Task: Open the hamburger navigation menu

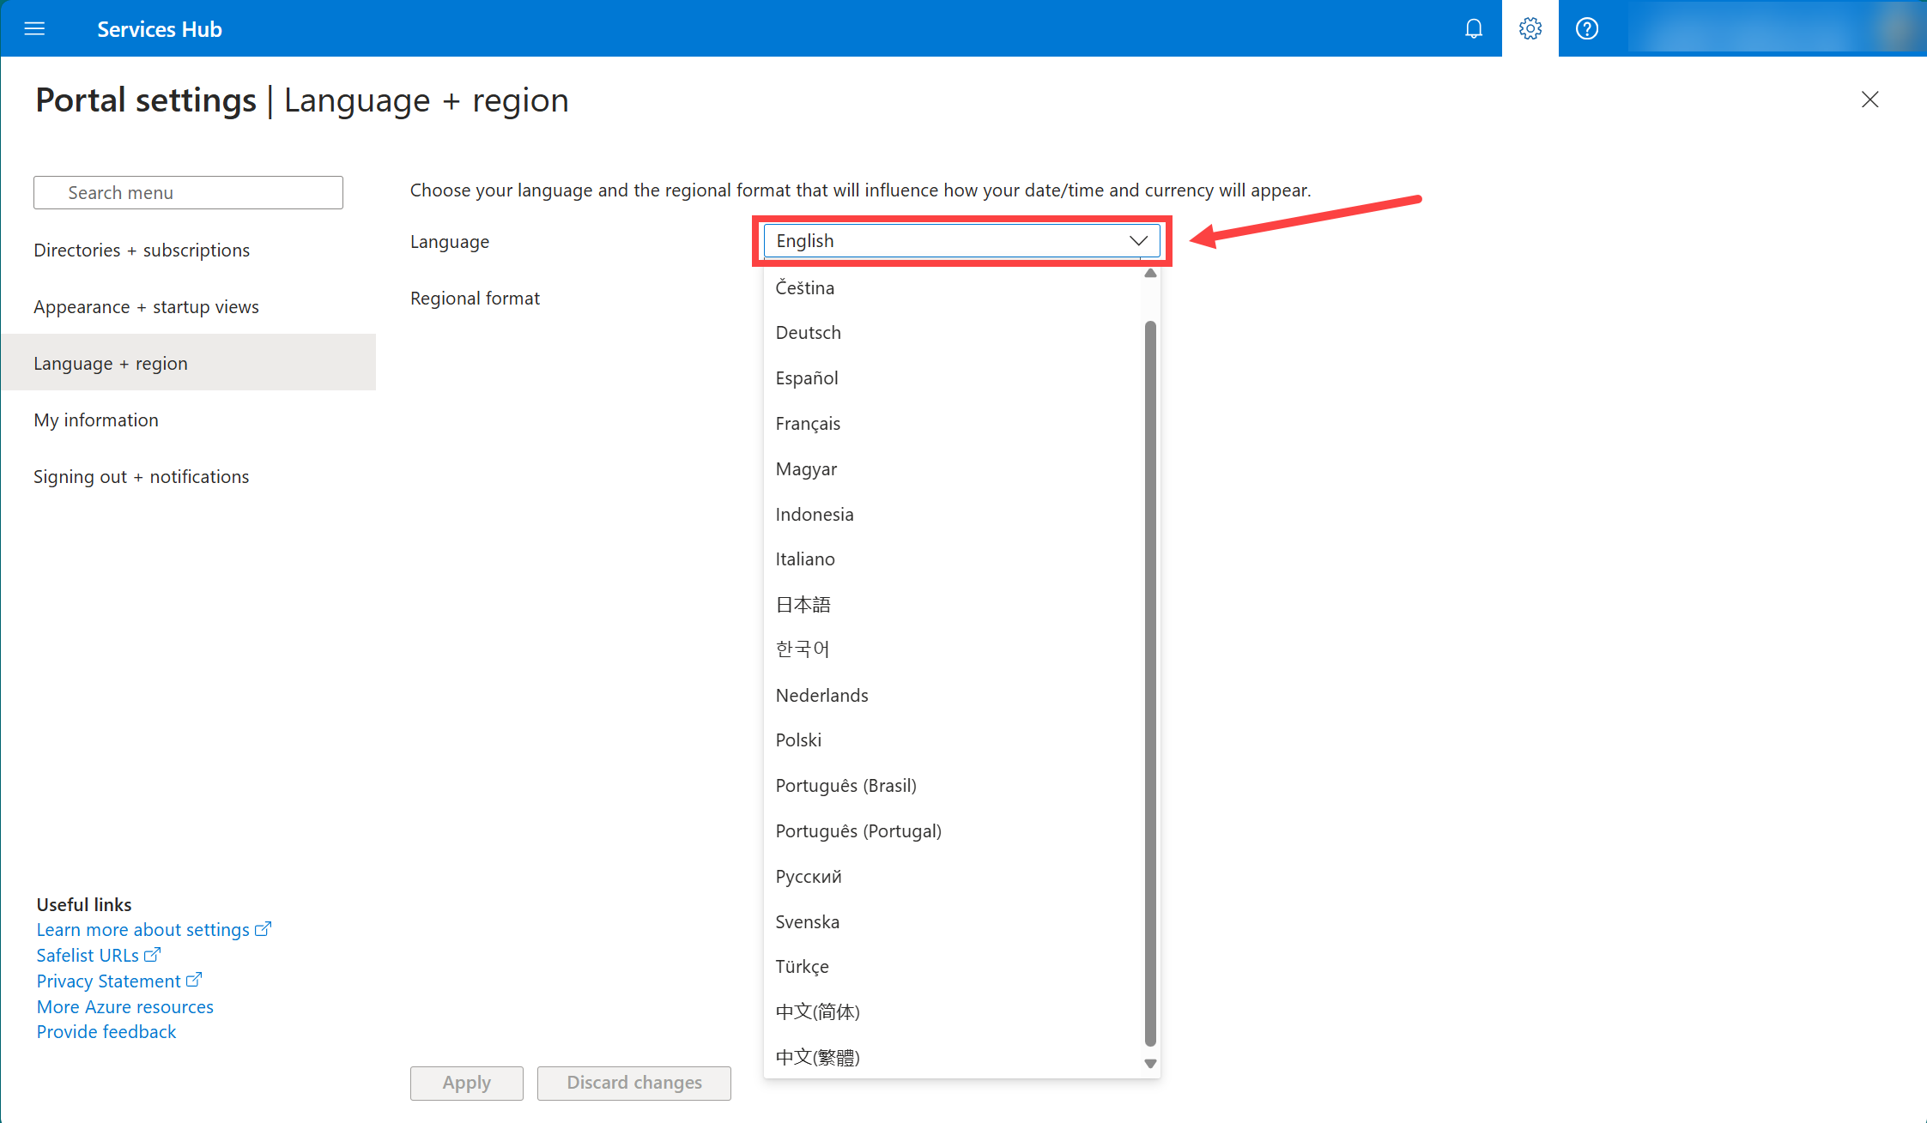Action: click(34, 28)
